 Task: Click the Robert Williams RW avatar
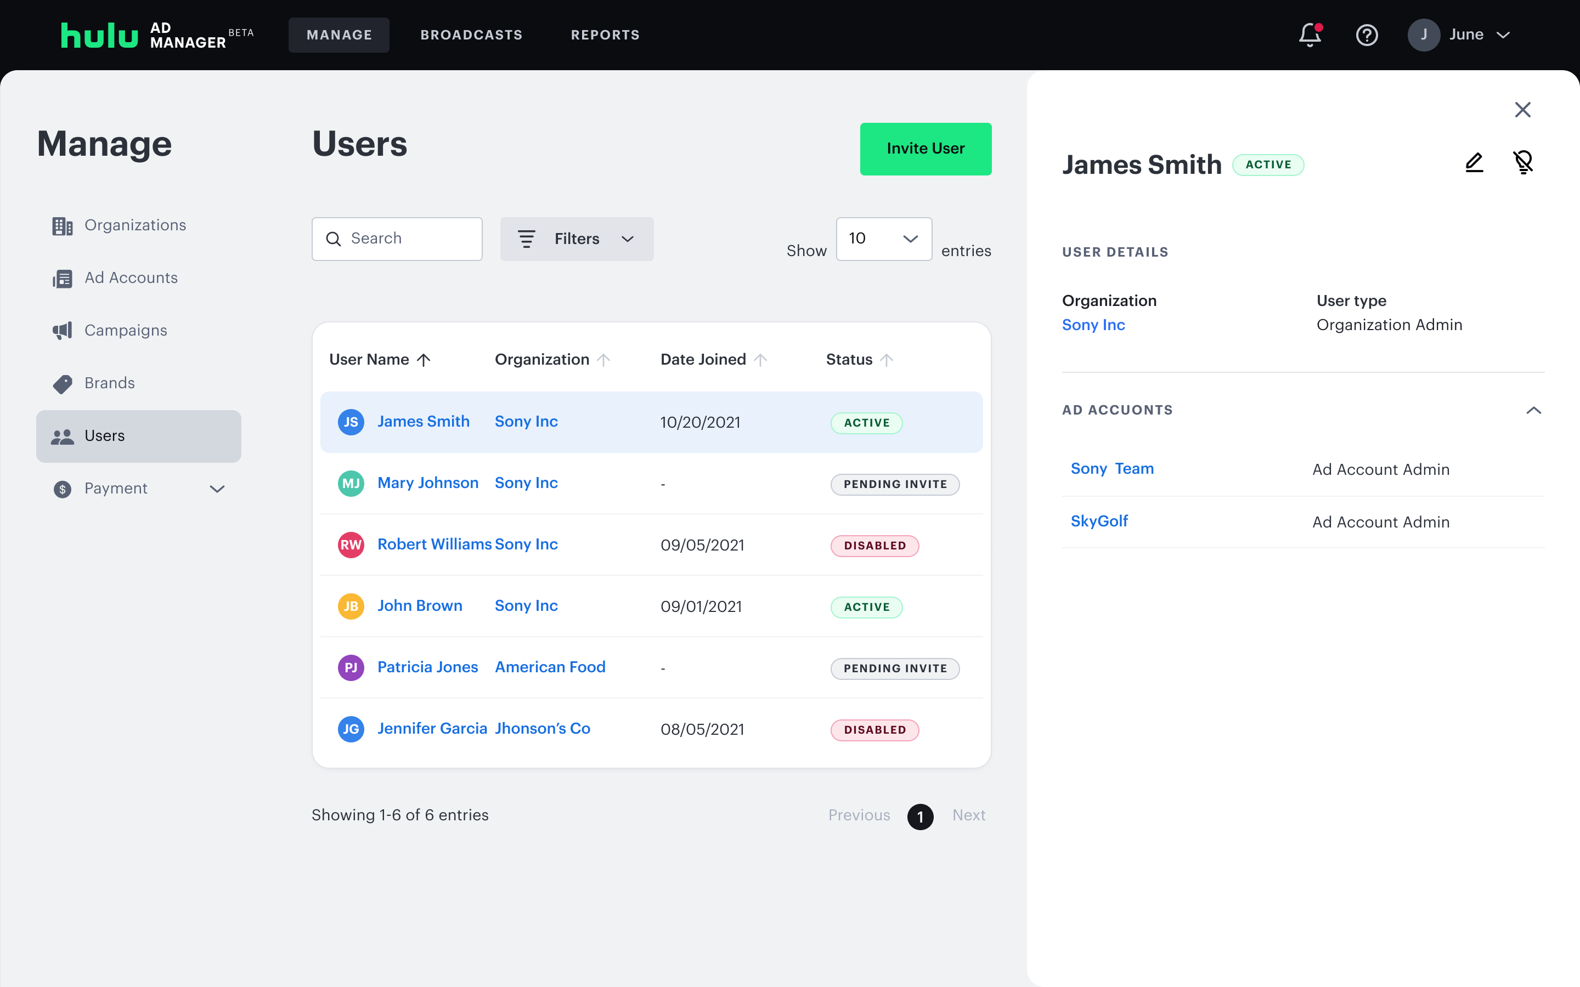(x=351, y=545)
